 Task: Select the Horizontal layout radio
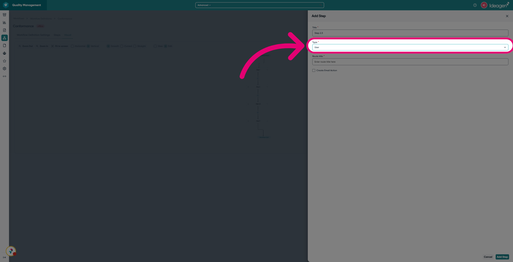[72, 46]
